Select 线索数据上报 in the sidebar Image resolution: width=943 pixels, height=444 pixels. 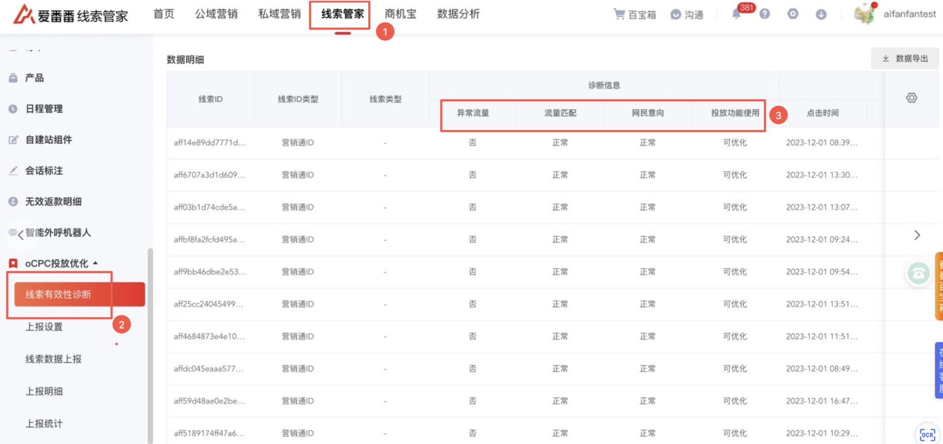tap(54, 359)
